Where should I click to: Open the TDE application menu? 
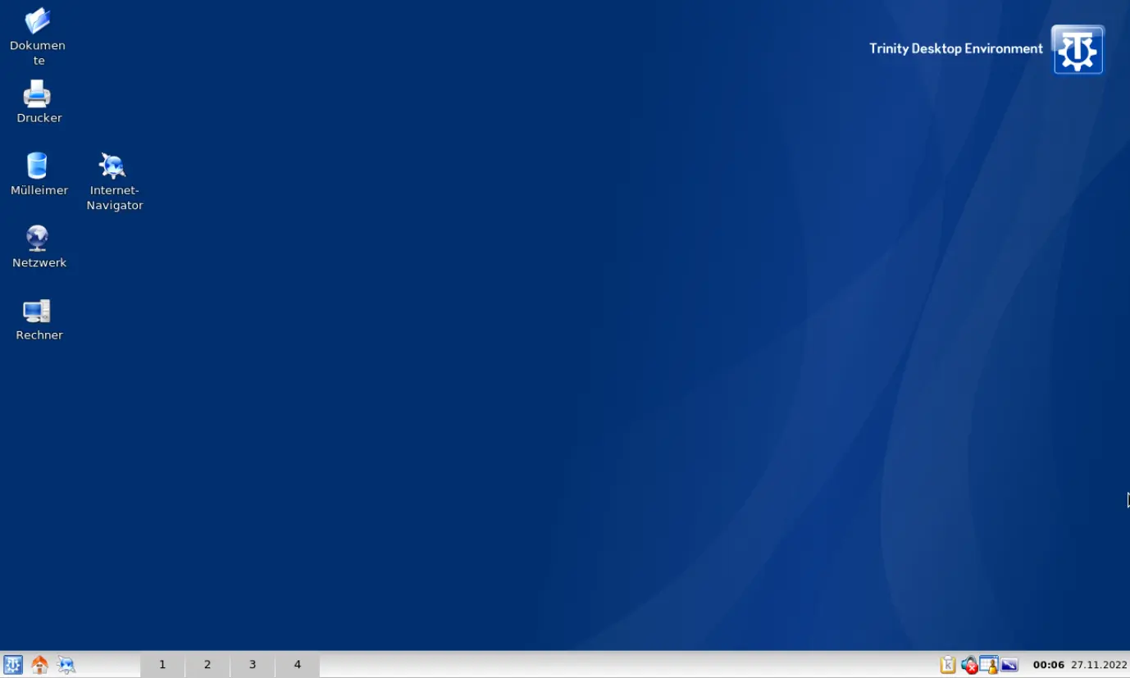point(11,665)
